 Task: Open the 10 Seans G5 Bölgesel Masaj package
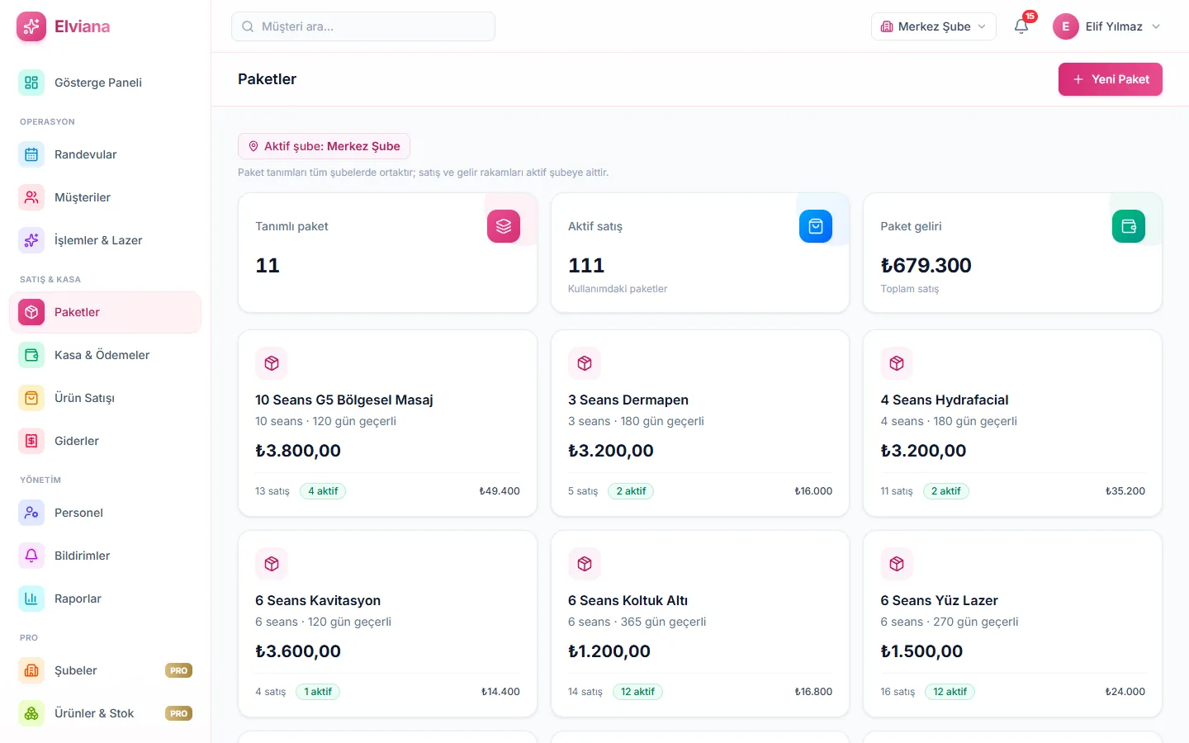coord(387,424)
